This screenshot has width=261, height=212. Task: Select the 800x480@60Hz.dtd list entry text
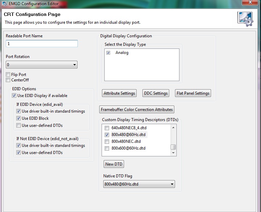(x=128, y=135)
